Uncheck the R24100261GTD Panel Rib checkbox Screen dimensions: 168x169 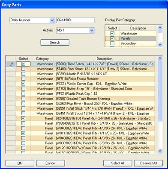pyautogui.click(x=23, y=118)
